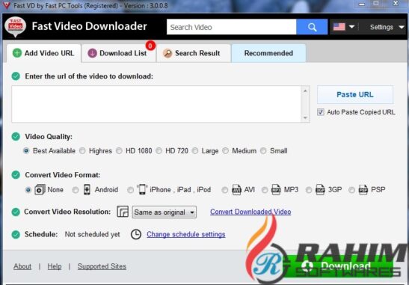Open the Help link

point(55,266)
